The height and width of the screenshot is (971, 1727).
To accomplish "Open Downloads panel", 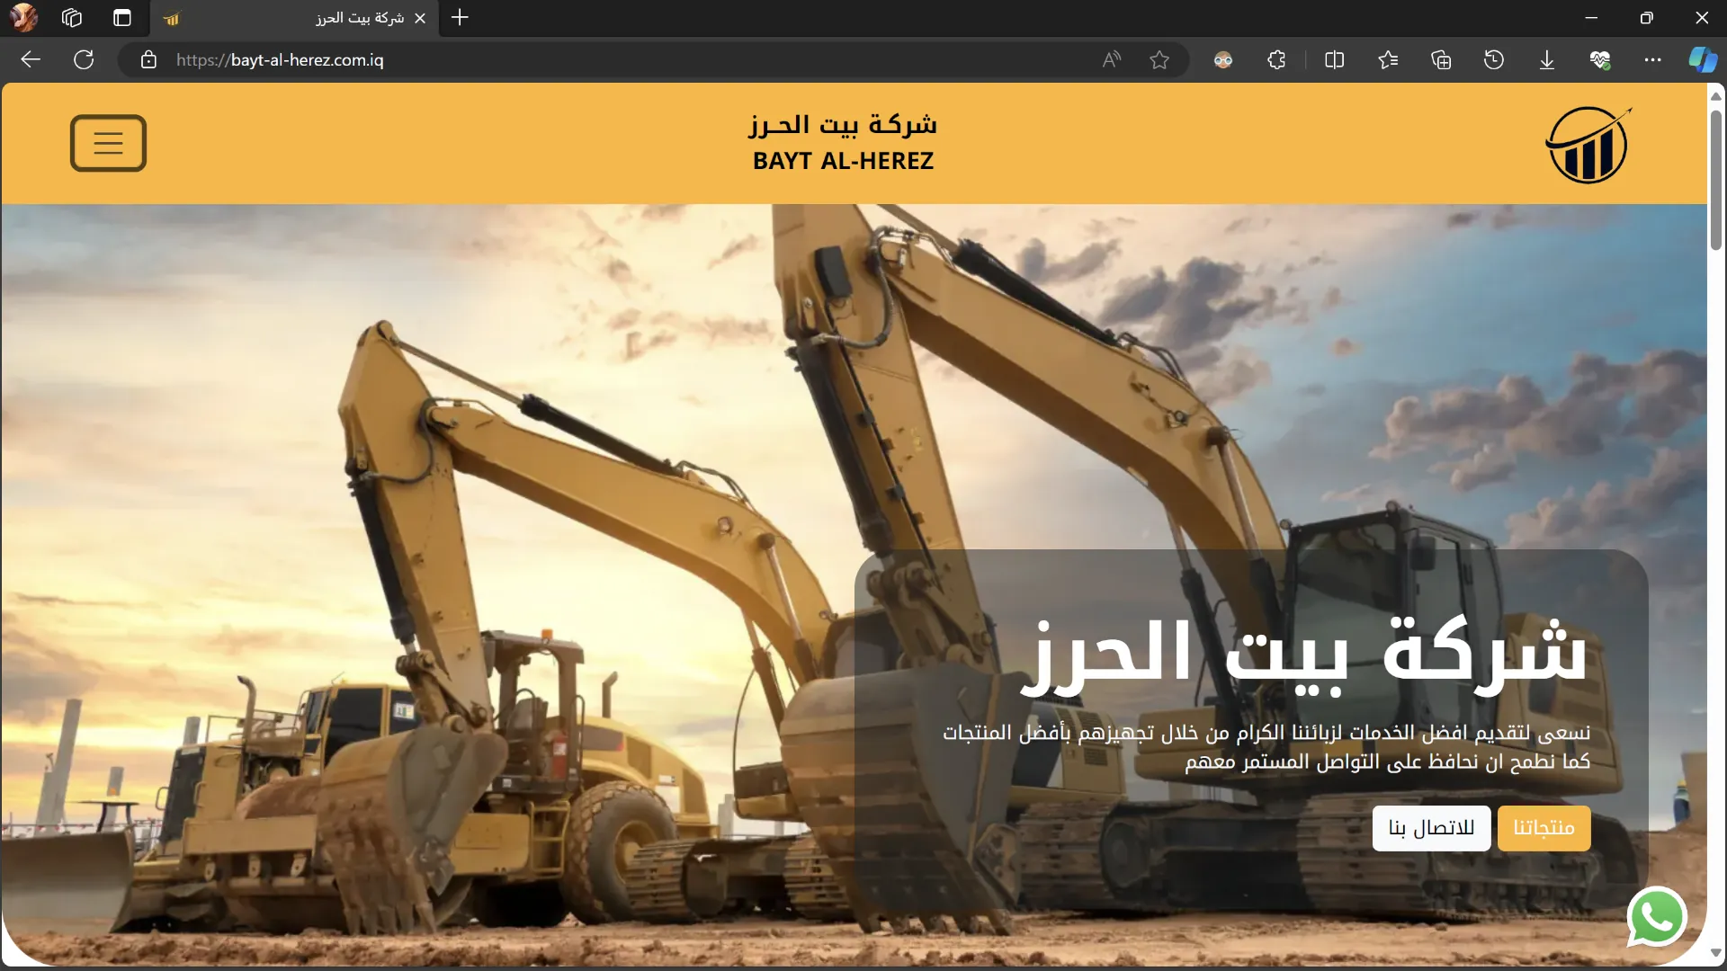I will click(1547, 60).
